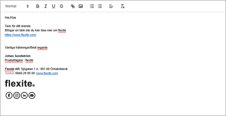Create a bulleted list

click(x=100, y=6)
